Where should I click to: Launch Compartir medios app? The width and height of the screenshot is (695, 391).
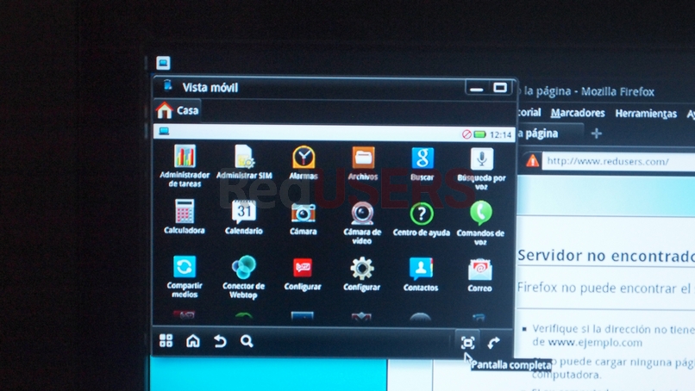tap(185, 276)
